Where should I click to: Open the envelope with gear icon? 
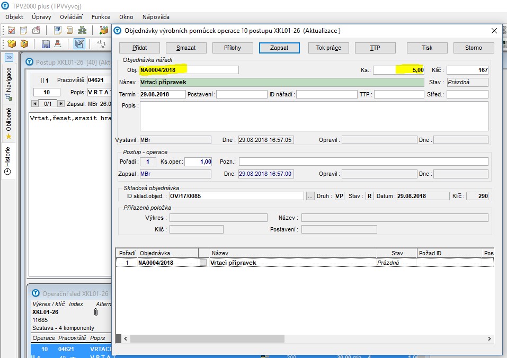(x=36, y=30)
